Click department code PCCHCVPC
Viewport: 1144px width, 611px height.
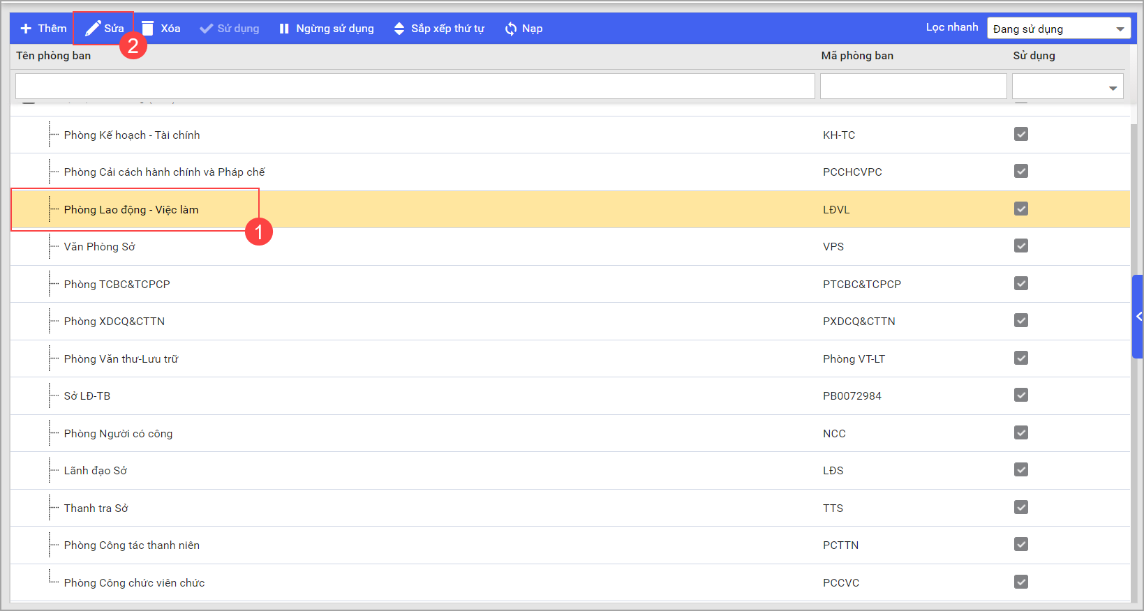click(852, 172)
